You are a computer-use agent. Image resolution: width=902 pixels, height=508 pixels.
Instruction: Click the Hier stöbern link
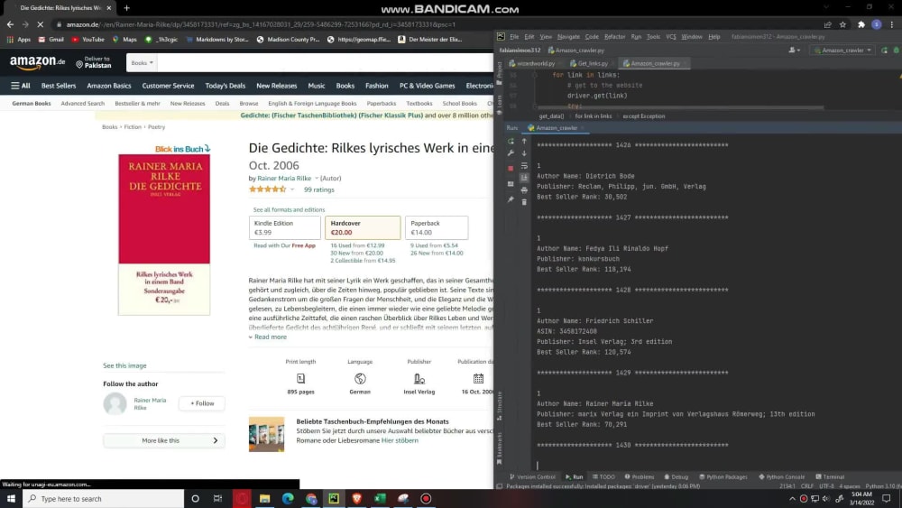click(x=400, y=440)
